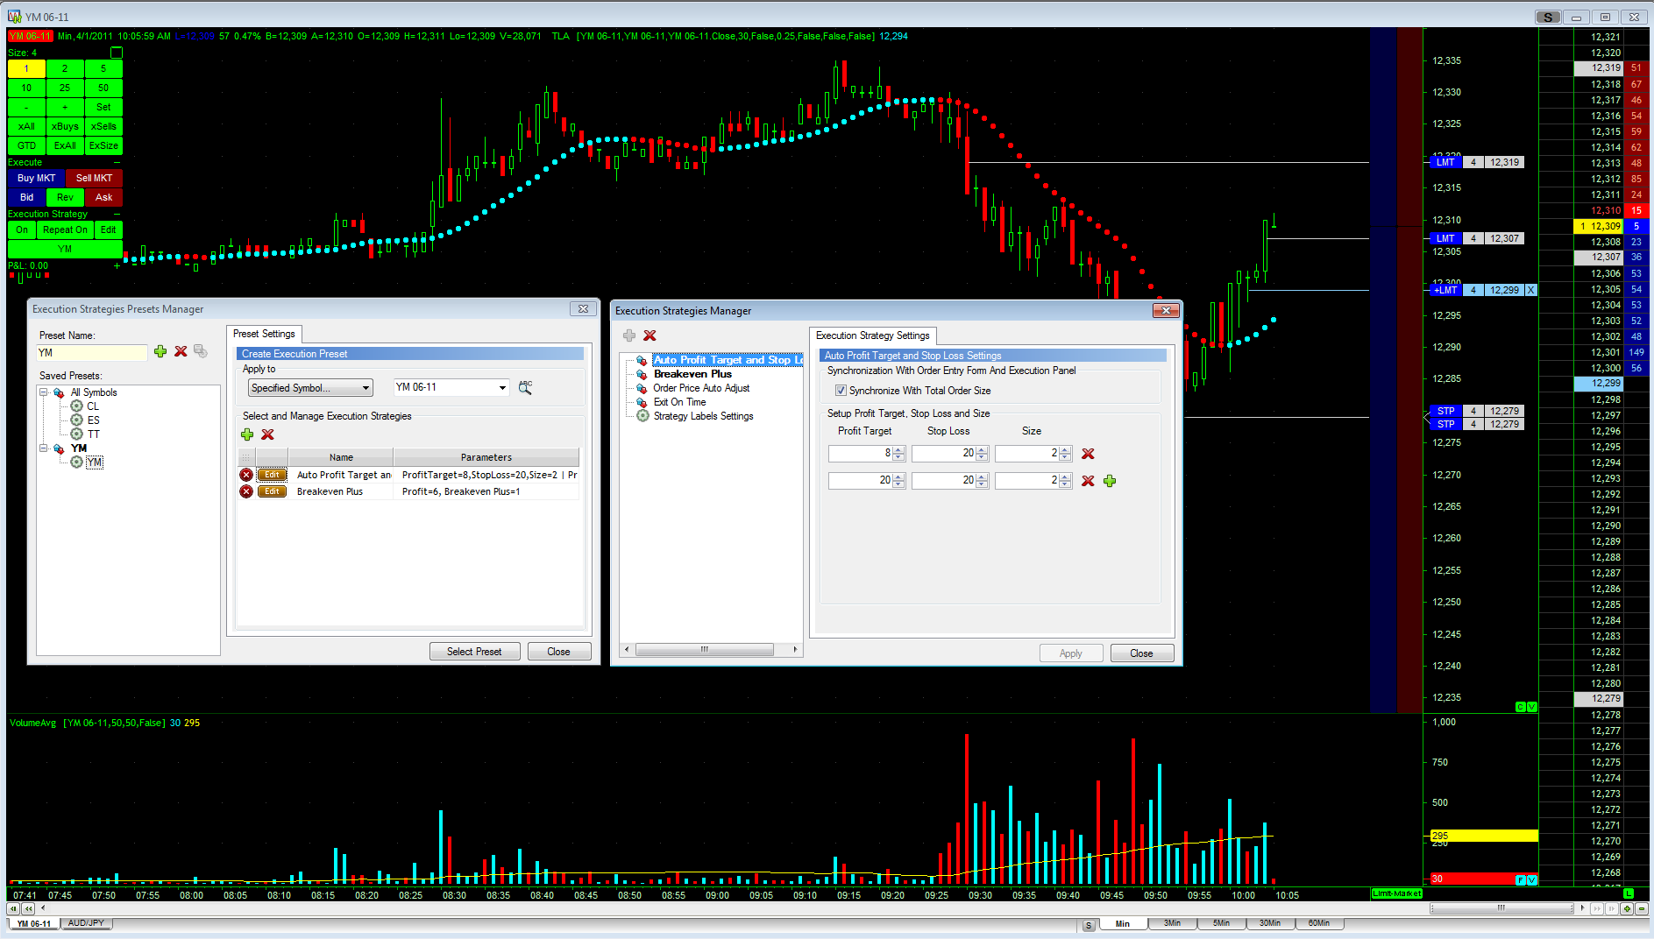The height and width of the screenshot is (939, 1654).
Task: Click the green L indicator at bottom right
Action: pos(1629,893)
